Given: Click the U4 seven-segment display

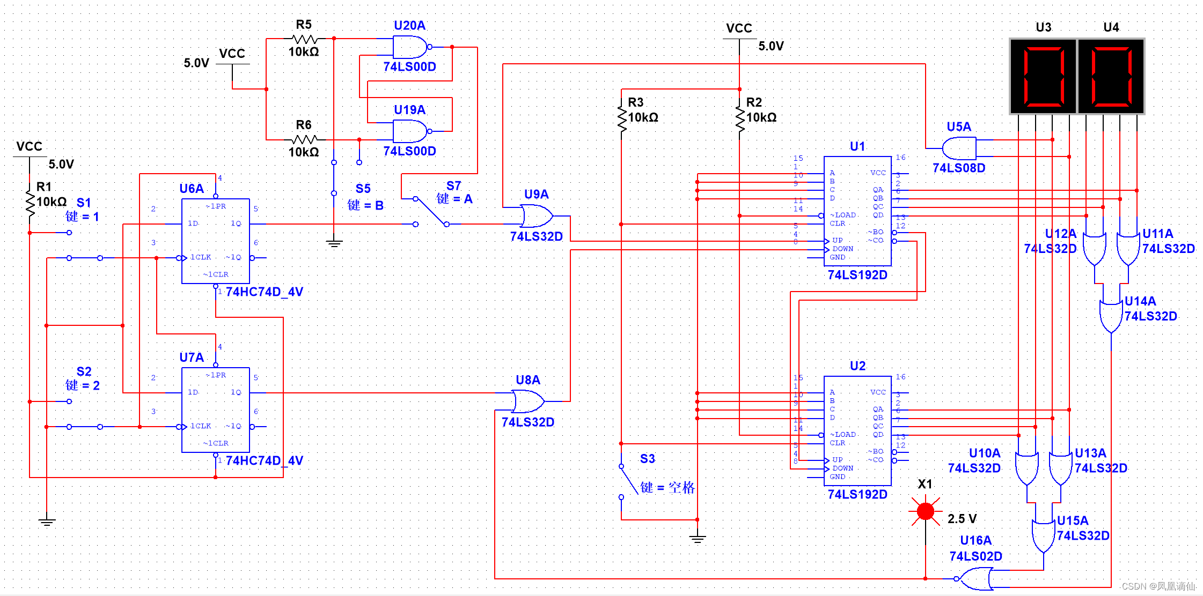Looking at the screenshot, I should click(1111, 76).
